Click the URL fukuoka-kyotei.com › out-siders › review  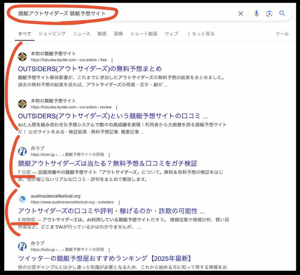point(71,107)
